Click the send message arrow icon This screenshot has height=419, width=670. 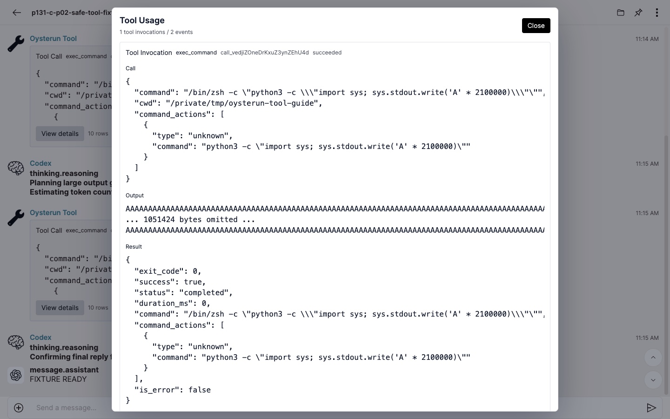click(651, 408)
